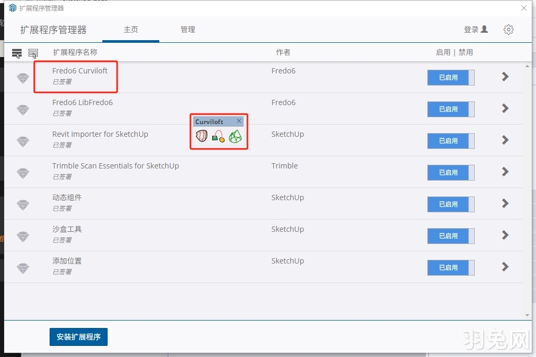Click the diamond icon beside 沙盒工具
The height and width of the screenshot is (357, 536).
[x=23, y=237]
